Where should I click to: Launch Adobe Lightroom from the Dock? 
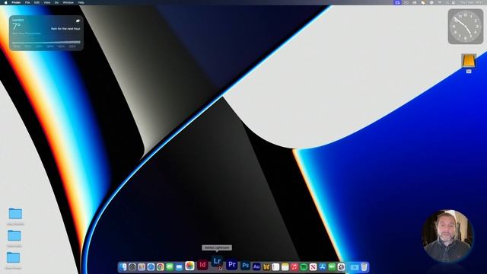click(217, 261)
